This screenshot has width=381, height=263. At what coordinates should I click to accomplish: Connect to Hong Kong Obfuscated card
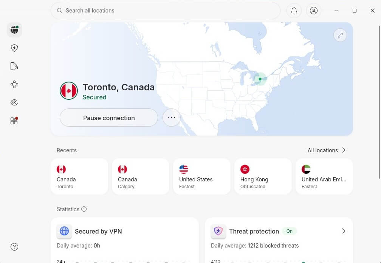pyautogui.click(x=263, y=176)
